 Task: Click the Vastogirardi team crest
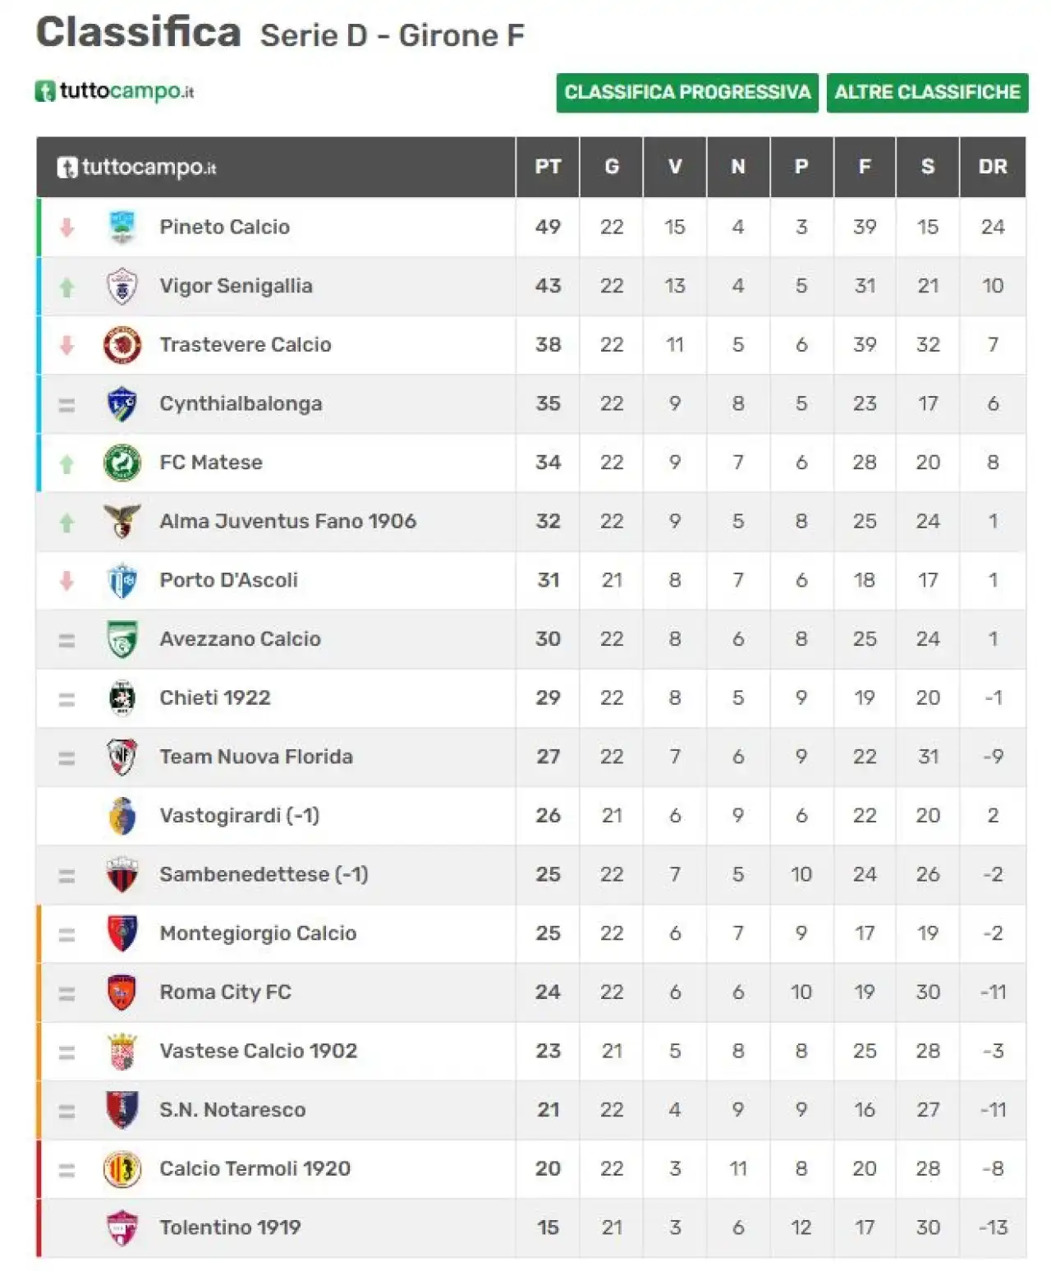coord(122,816)
